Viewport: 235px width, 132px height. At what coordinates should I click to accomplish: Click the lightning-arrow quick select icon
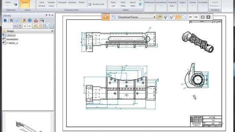172,17
